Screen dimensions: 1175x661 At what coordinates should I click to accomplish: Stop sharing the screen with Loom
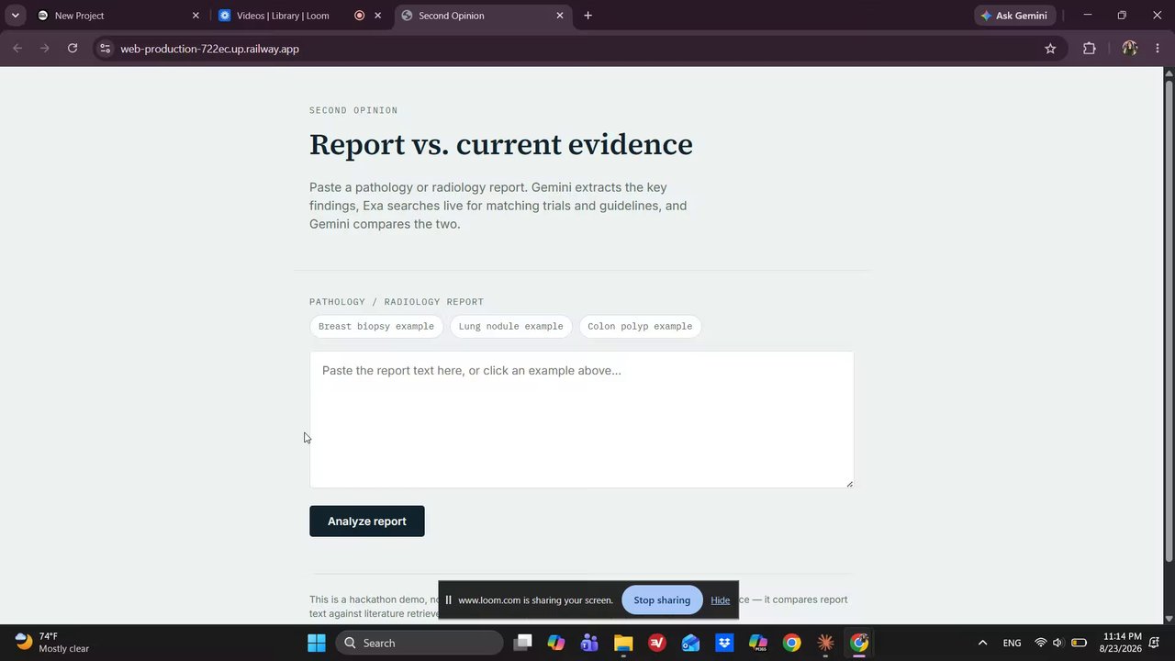coord(662,600)
